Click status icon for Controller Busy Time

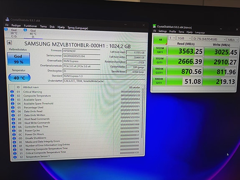coord(14,127)
